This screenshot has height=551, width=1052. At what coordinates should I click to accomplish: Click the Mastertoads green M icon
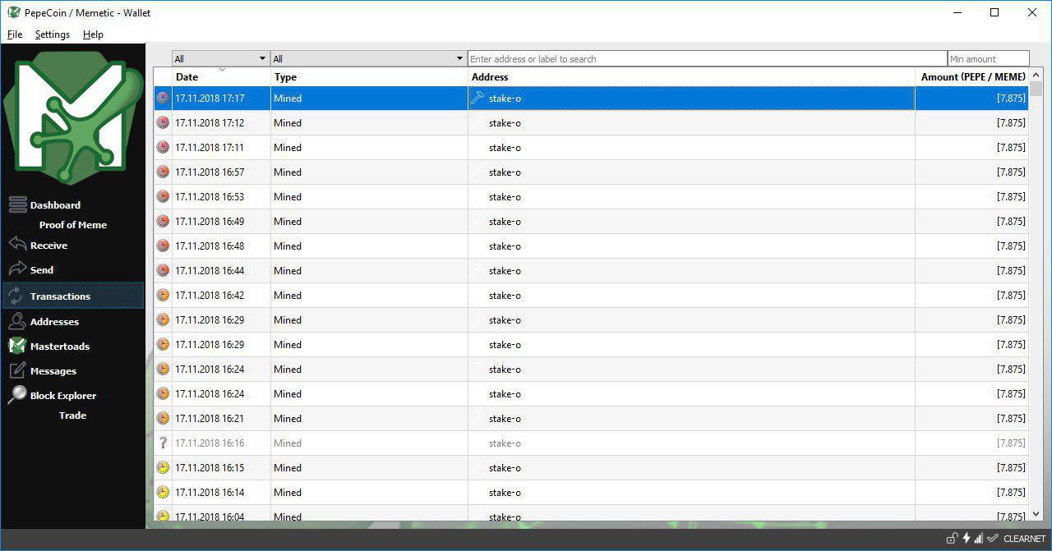point(17,346)
